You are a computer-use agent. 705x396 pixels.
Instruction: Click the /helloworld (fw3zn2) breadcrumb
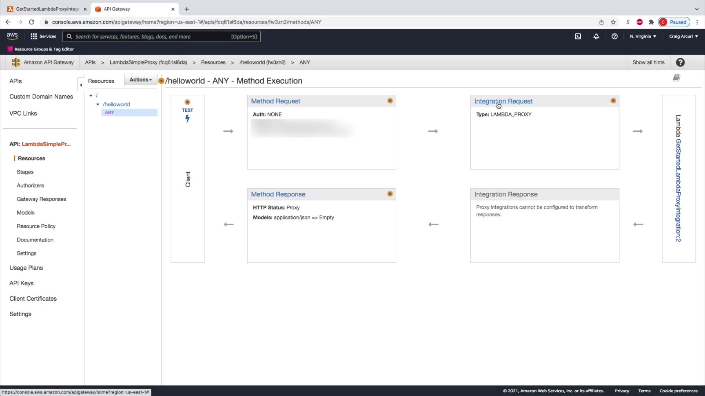coord(262,62)
